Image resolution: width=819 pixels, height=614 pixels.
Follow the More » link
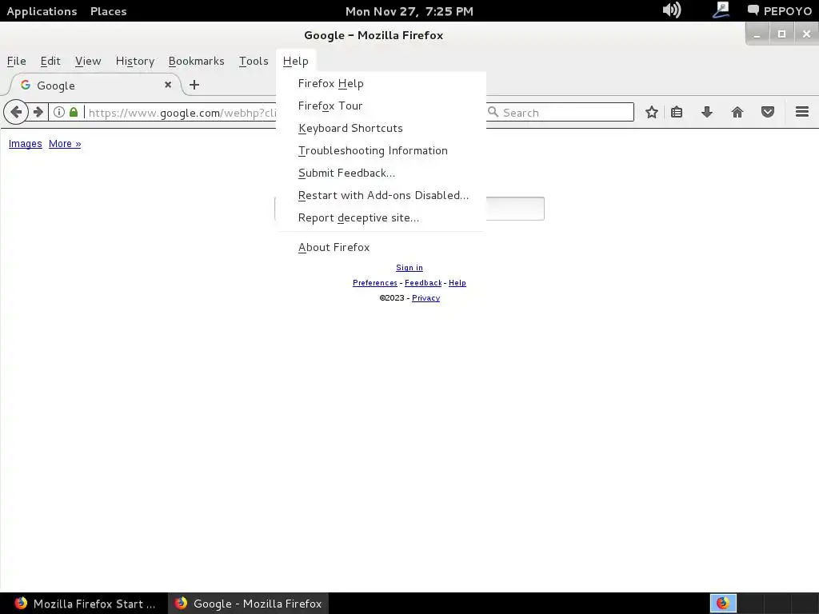click(65, 144)
